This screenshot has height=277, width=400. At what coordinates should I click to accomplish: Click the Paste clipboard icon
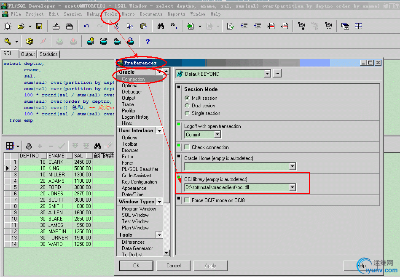point(144,26)
